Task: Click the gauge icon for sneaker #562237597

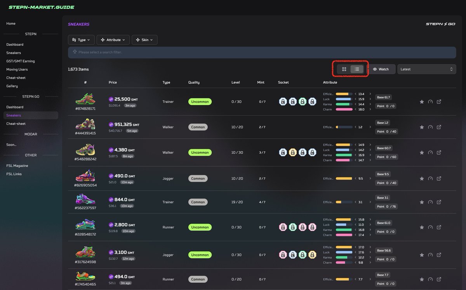Action: coord(430,202)
